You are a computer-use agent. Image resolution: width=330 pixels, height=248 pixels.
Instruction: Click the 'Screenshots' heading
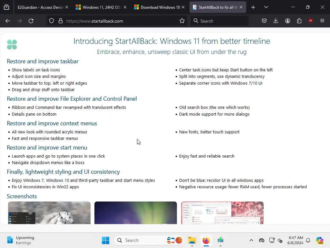coord(22,196)
